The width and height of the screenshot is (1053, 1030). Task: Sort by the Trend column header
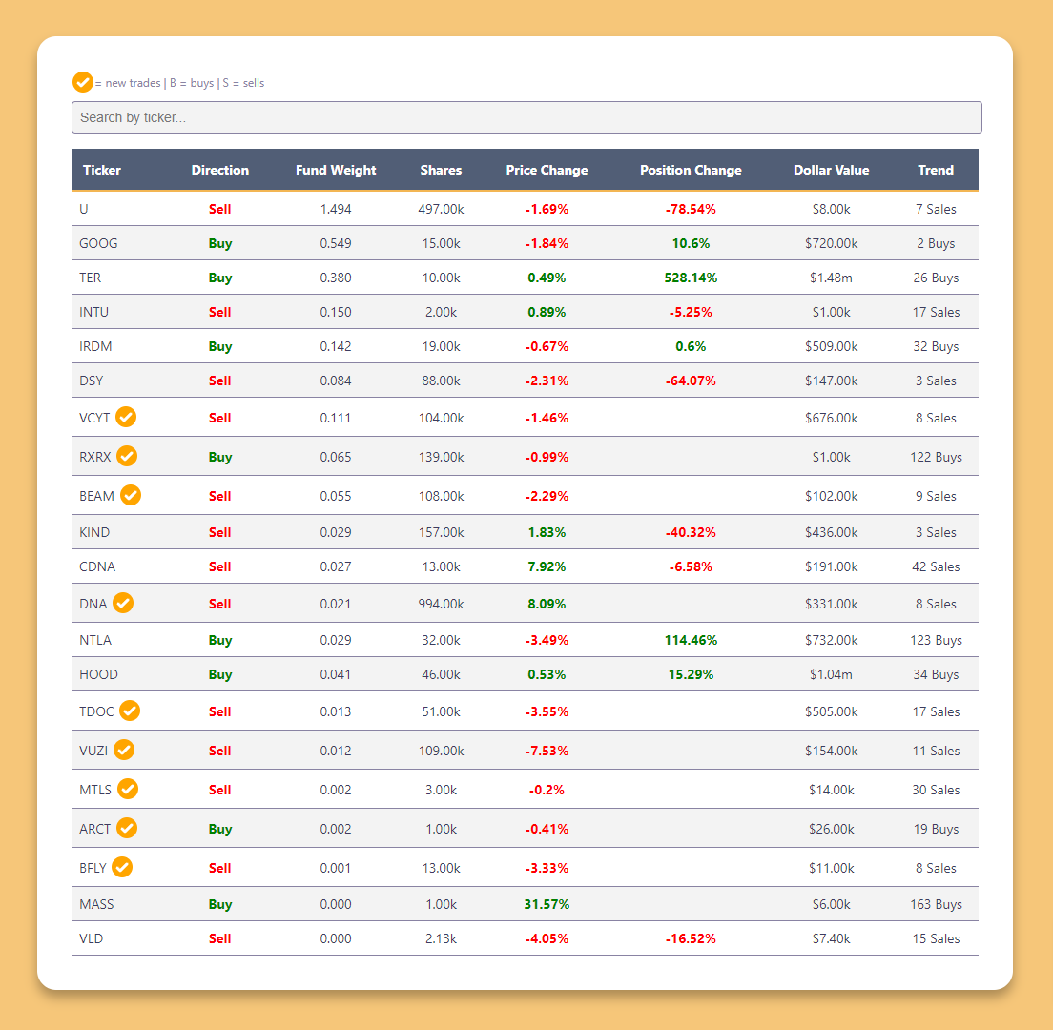(936, 170)
